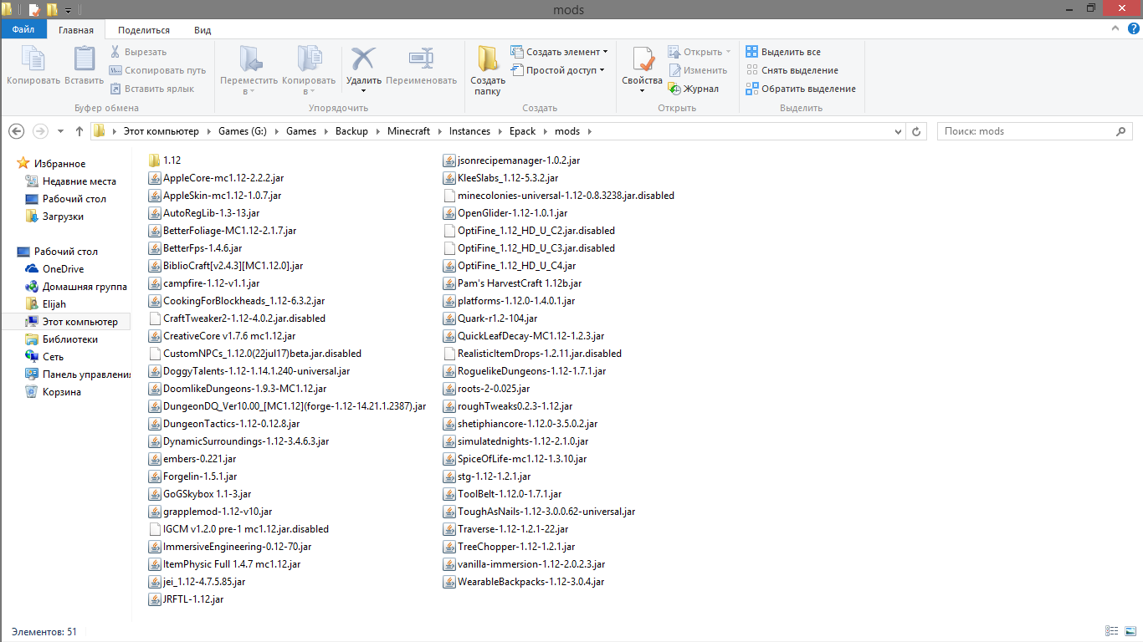Click the Cut (Вырезать) scissors icon
Viewport: 1143px width, 642px height.
(x=115, y=52)
